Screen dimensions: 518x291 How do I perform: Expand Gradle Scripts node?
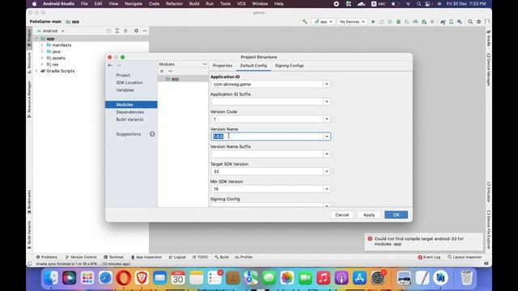tap(36, 71)
